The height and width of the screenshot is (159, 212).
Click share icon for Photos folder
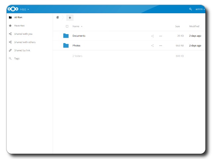pos(152,46)
